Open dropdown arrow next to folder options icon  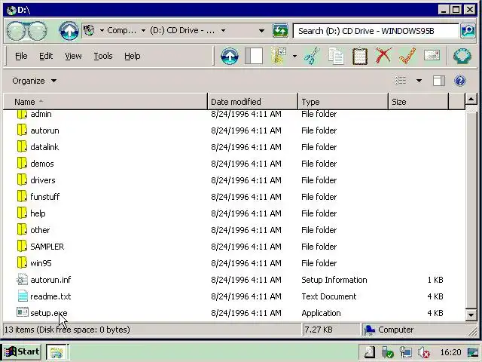pyautogui.click(x=294, y=56)
